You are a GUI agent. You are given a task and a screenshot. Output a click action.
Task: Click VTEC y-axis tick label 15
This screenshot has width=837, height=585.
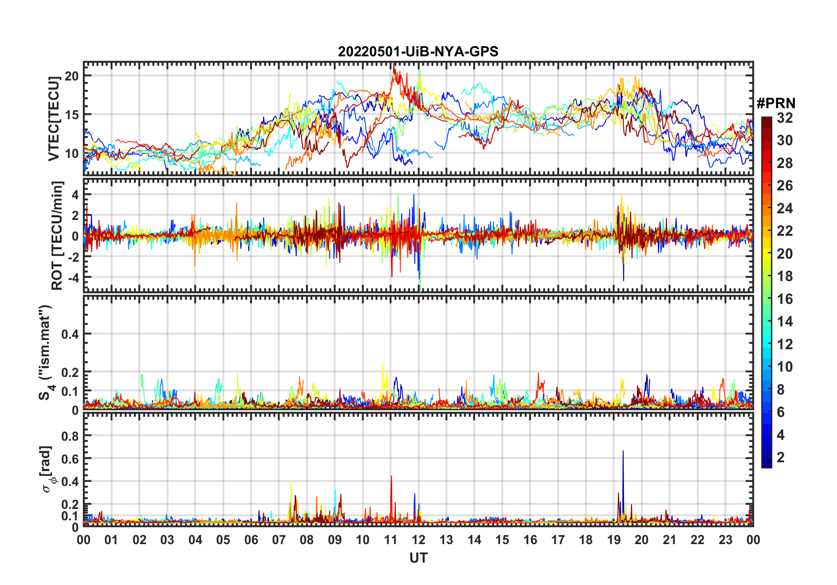pyautogui.click(x=72, y=114)
